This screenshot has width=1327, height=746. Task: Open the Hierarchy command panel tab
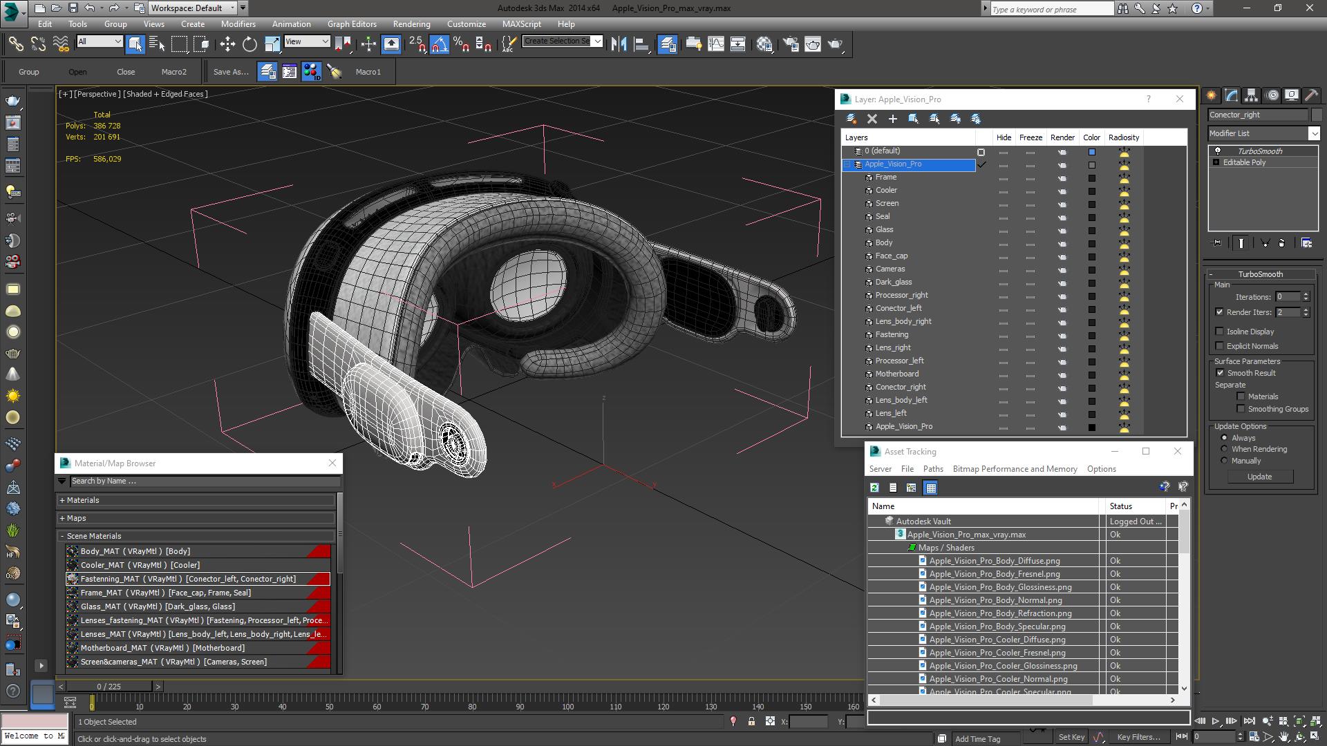[1251, 95]
